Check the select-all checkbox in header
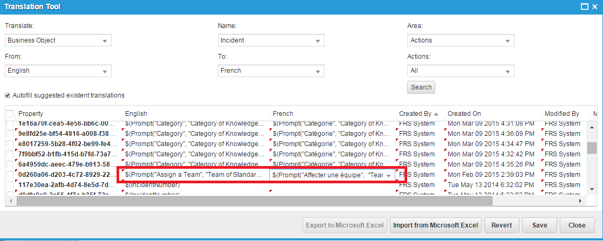 coord(10,114)
